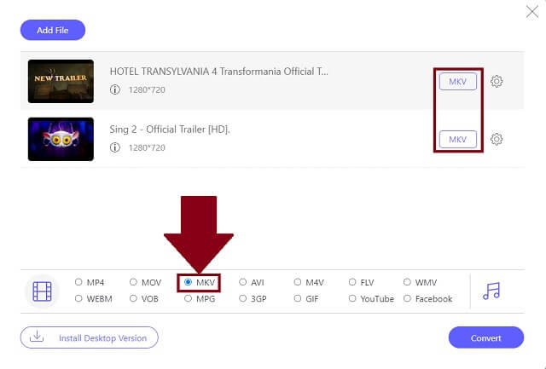
Task: Select the GIF output option
Action: click(298, 299)
